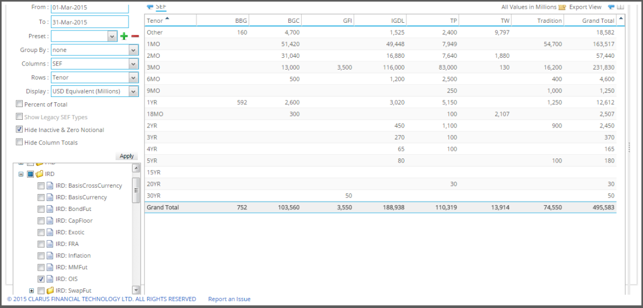
Task: Check the IRD: Inflation checkbox
Action: click(x=41, y=255)
